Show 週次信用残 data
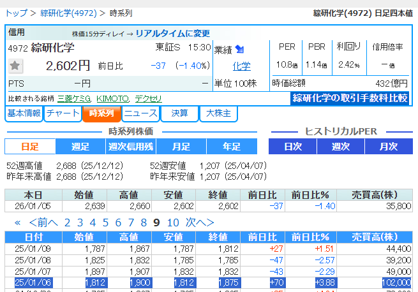 (131, 147)
